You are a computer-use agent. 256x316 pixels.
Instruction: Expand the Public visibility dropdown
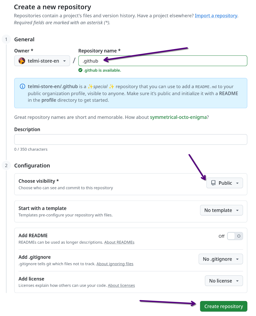pyautogui.click(x=225, y=183)
